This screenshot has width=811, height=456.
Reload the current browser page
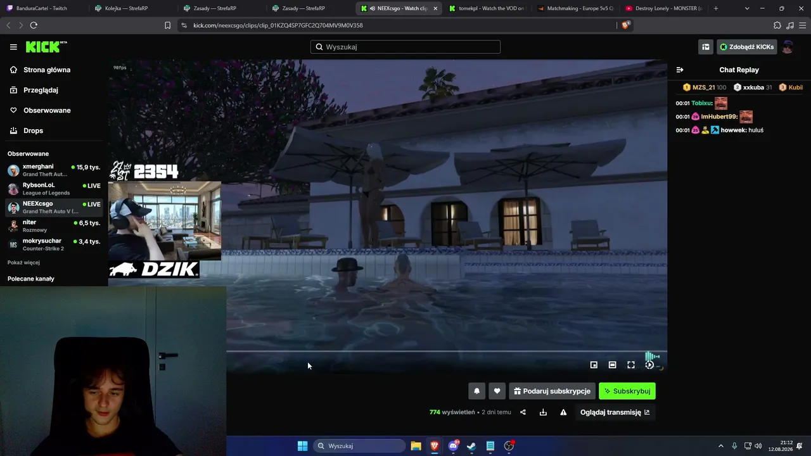pyautogui.click(x=34, y=25)
